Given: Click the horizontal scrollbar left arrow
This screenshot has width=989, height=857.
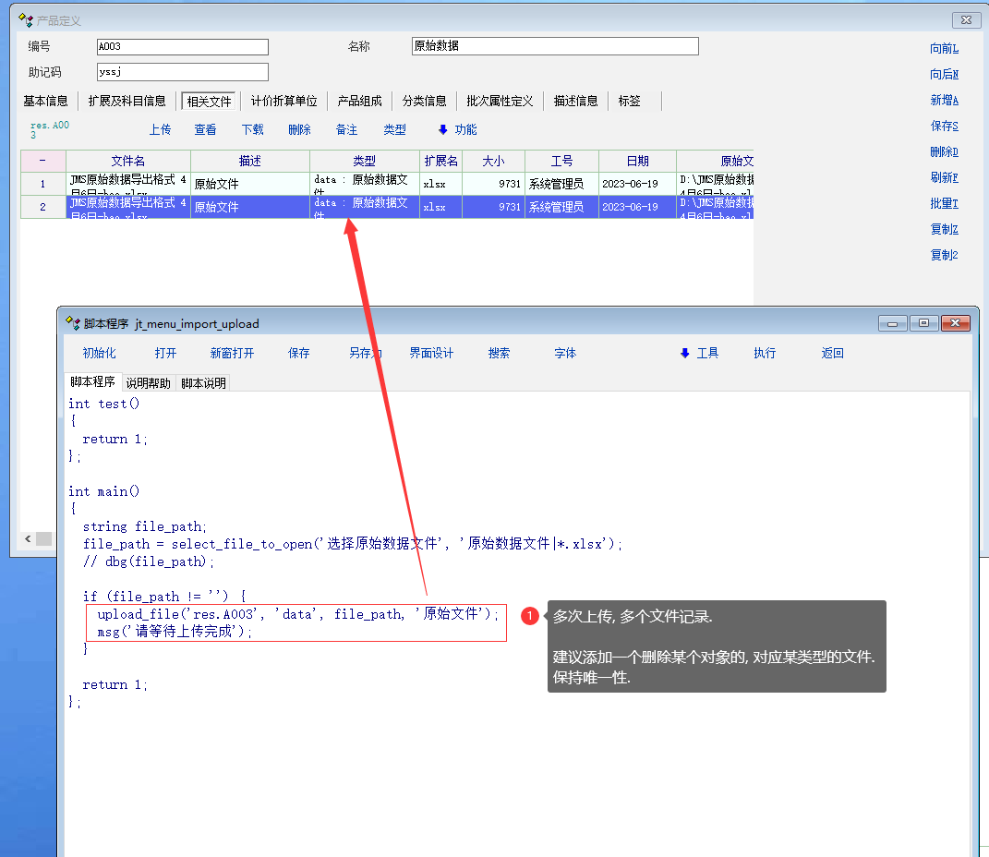Looking at the screenshot, I should pyautogui.click(x=28, y=538).
